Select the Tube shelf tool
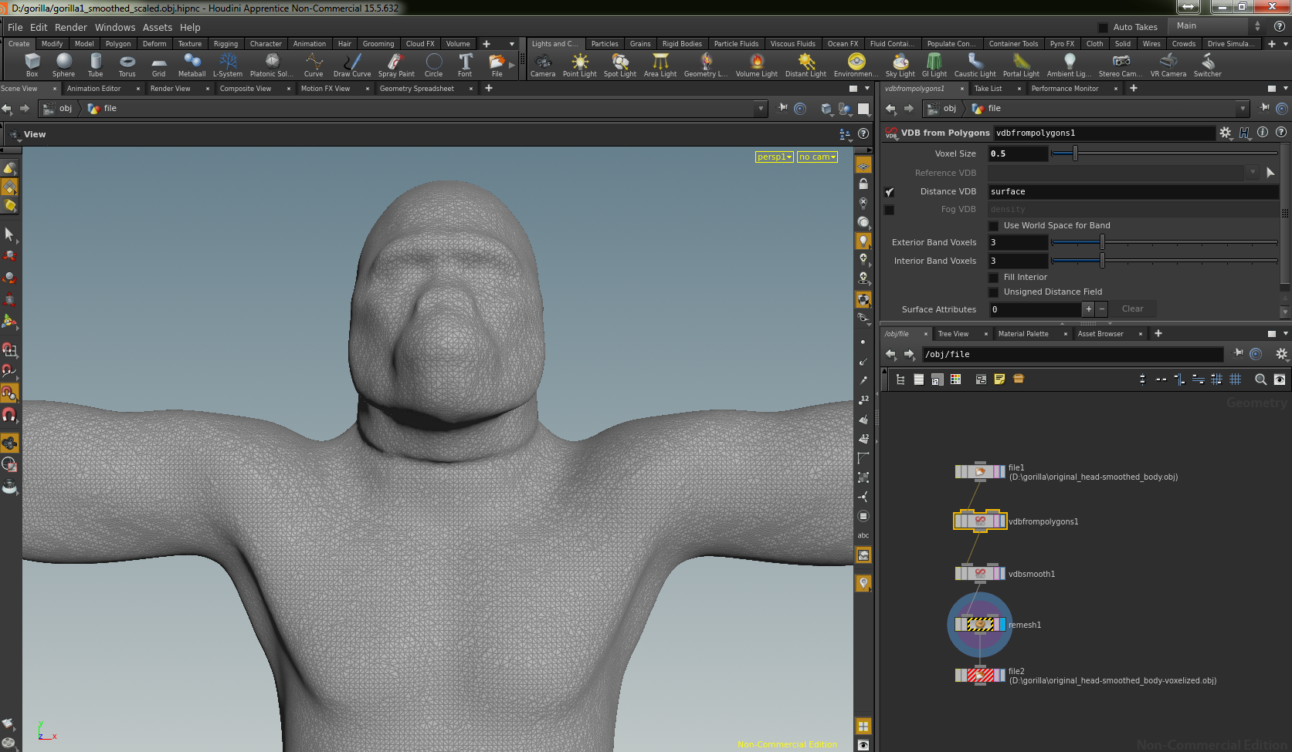The height and width of the screenshot is (752, 1292). [x=95, y=65]
